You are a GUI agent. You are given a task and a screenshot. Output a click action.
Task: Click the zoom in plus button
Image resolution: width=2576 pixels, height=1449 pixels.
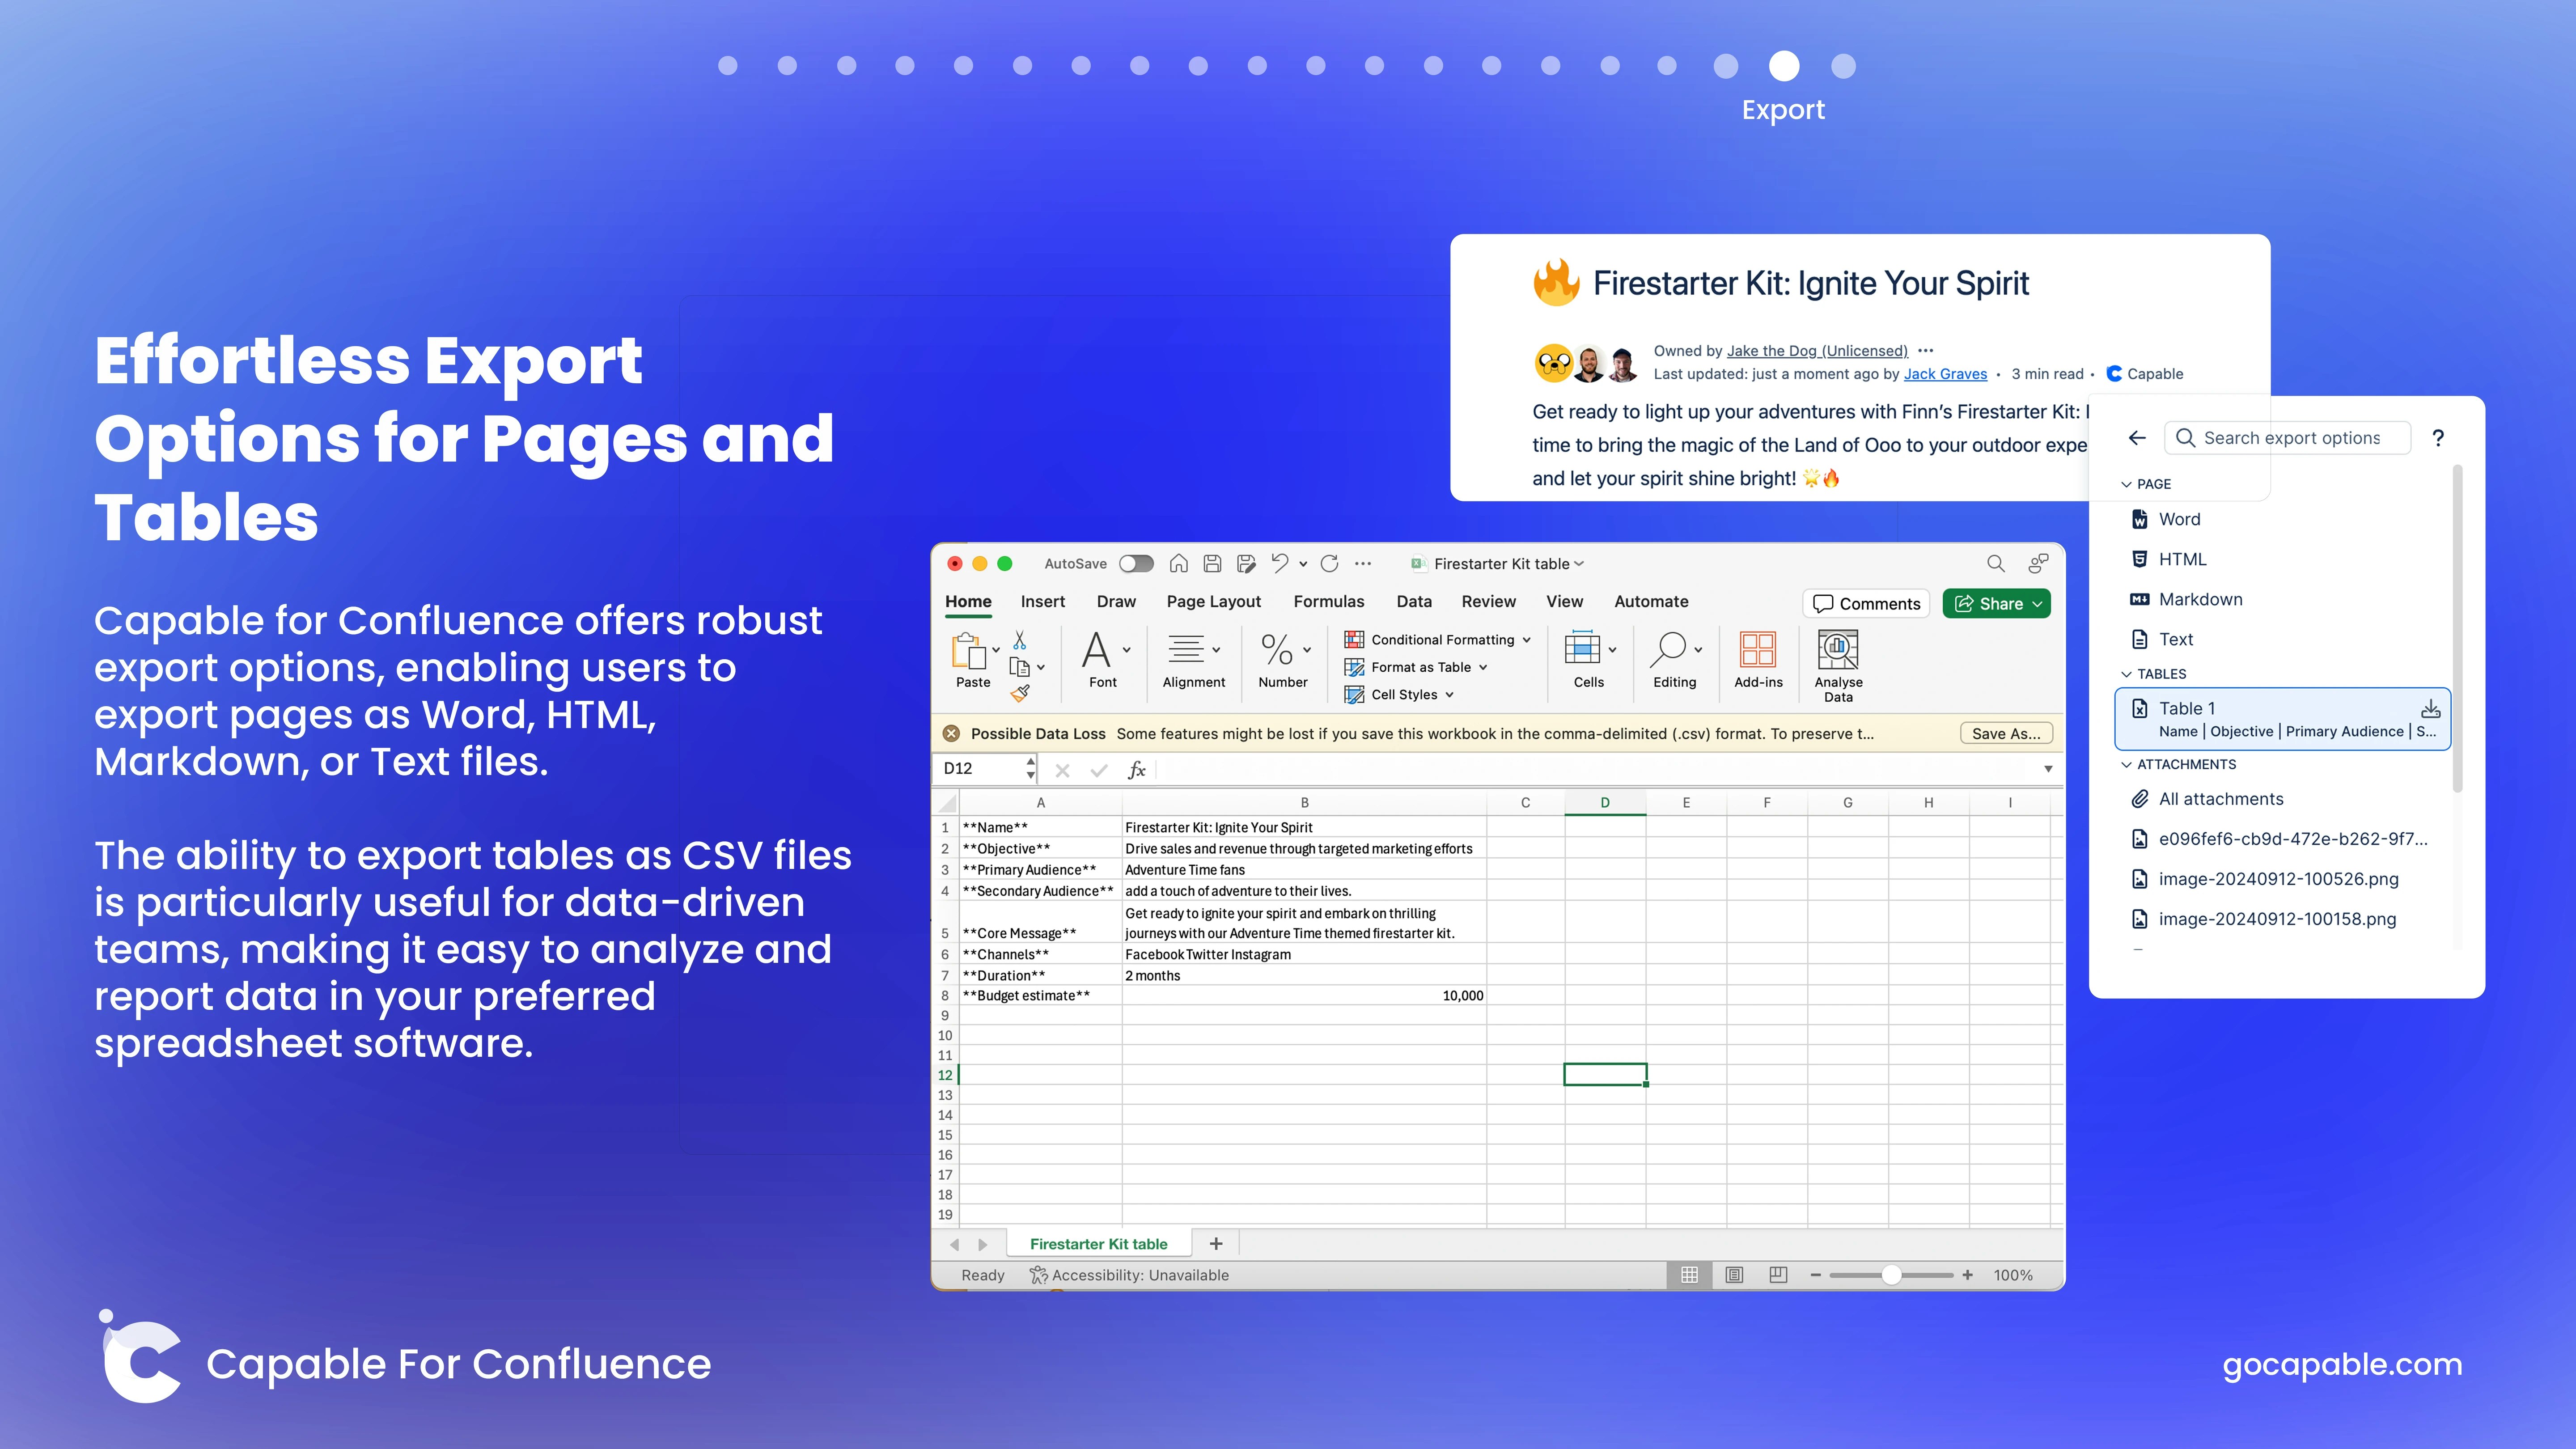click(x=1967, y=1275)
